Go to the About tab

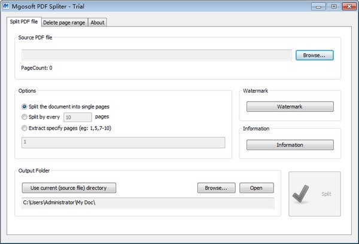click(98, 23)
